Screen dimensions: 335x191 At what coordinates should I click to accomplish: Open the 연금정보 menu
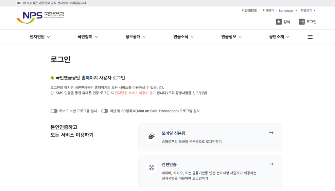pos(231,37)
